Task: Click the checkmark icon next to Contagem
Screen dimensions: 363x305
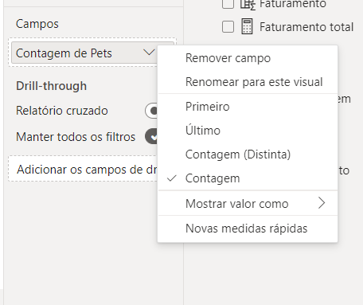Action: (x=172, y=178)
